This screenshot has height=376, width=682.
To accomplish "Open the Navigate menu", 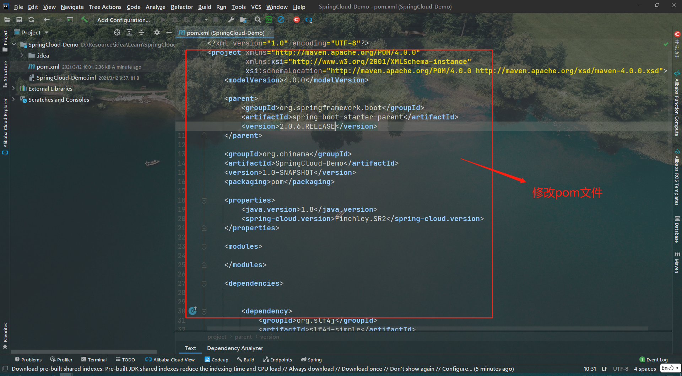I will (72, 7).
